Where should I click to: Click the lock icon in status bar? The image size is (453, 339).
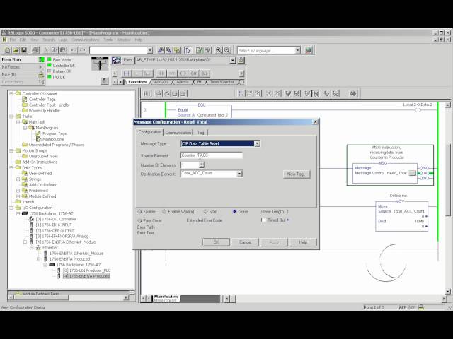[x=422, y=307]
